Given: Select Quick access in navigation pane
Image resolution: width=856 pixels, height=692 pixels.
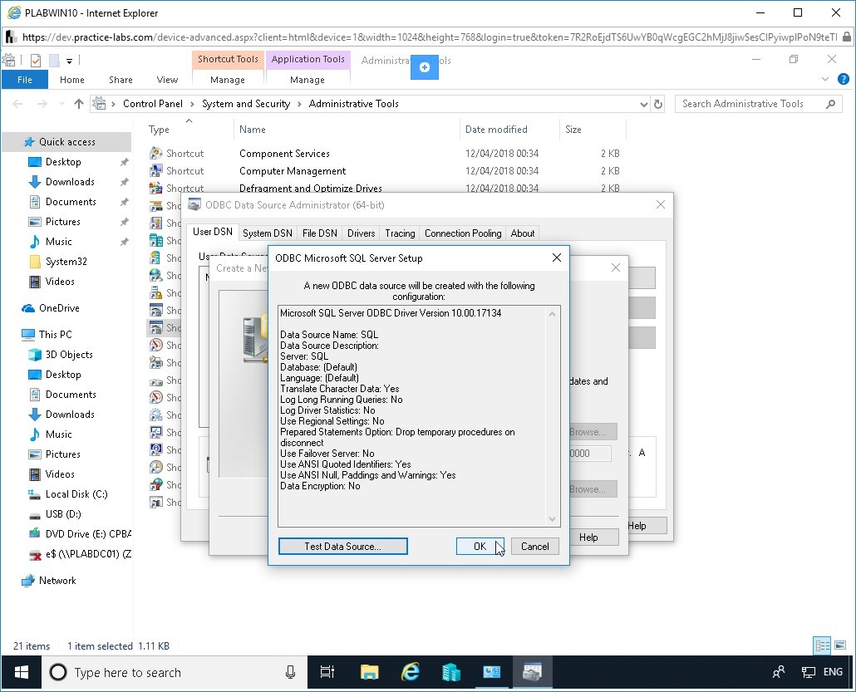Looking at the screenshot, I should 66,142.
